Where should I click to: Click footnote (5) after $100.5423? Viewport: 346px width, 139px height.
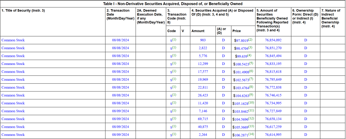[x=251, y=63]
